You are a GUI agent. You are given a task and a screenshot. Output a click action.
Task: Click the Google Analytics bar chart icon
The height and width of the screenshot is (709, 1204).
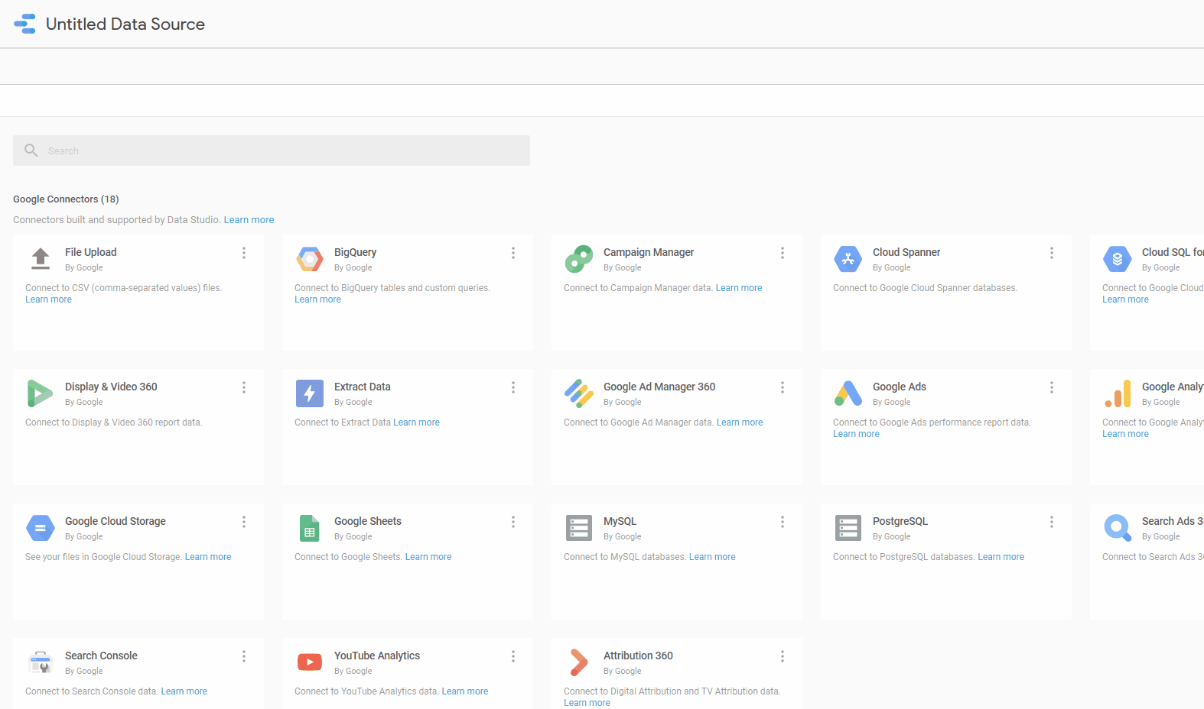(x=1118, y=393)
